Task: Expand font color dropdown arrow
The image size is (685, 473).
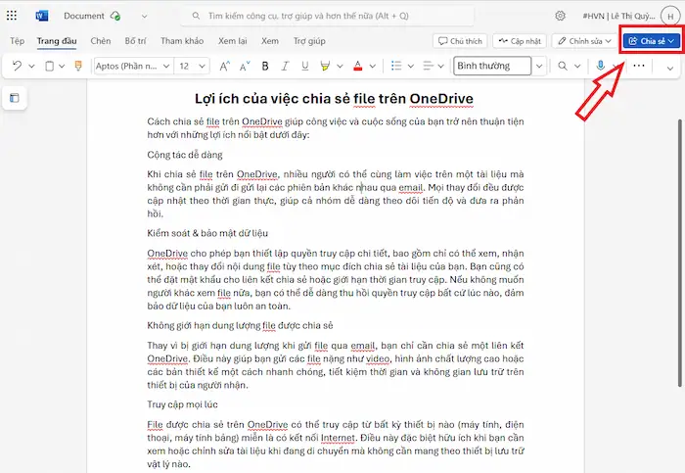Action: pyautogui.click(x=373, y=67)
